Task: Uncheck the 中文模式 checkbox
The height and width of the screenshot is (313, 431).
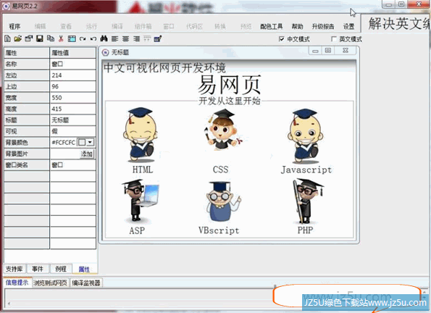Action: tap(281, 39)
